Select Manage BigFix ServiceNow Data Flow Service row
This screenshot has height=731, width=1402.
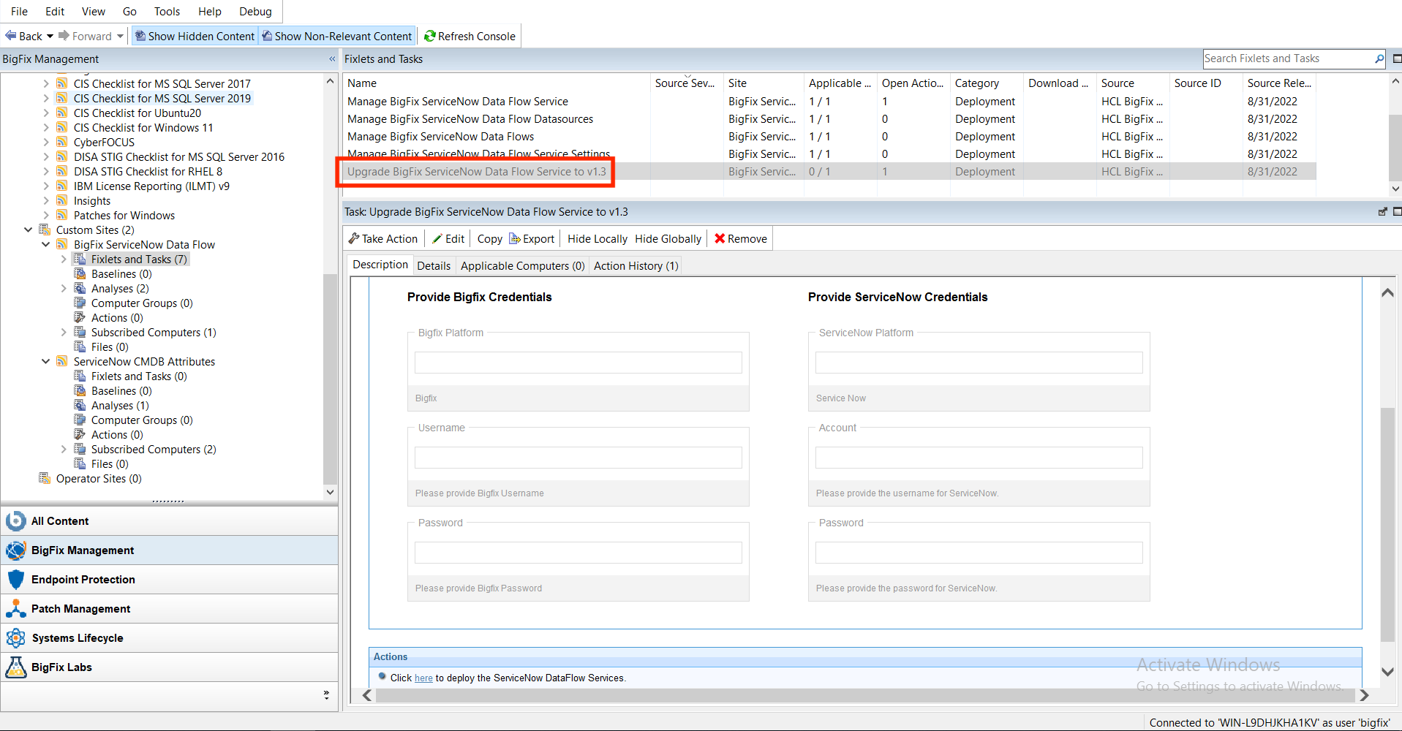pyautogui.click(x=829, y=102)
